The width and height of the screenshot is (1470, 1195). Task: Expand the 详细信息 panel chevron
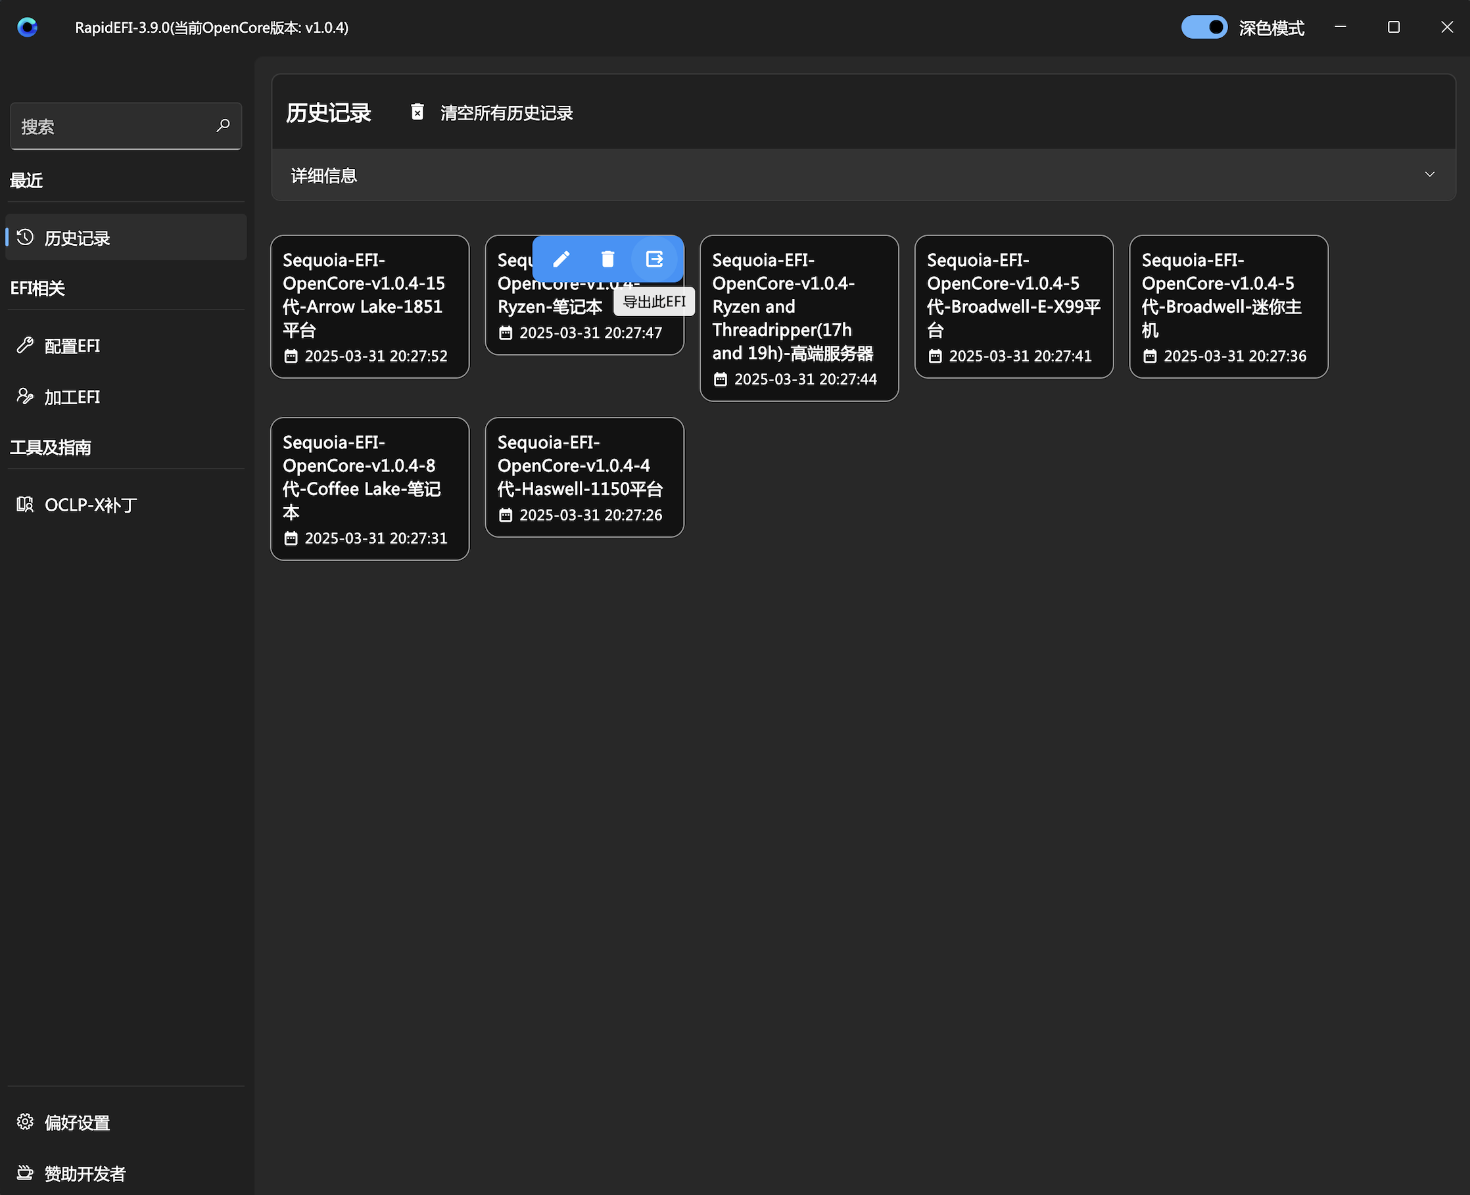click(1429, 175)
